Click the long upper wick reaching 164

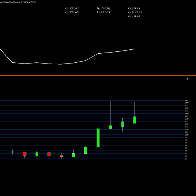tap(110, 113)
